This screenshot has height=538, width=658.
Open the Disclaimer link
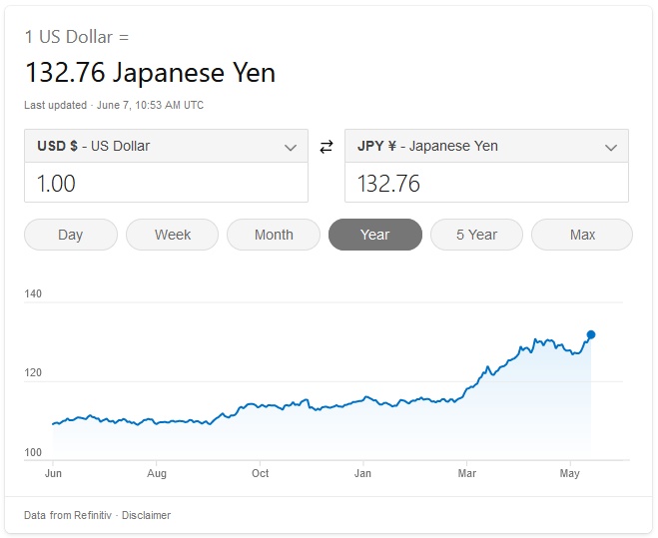coord(147,515)
